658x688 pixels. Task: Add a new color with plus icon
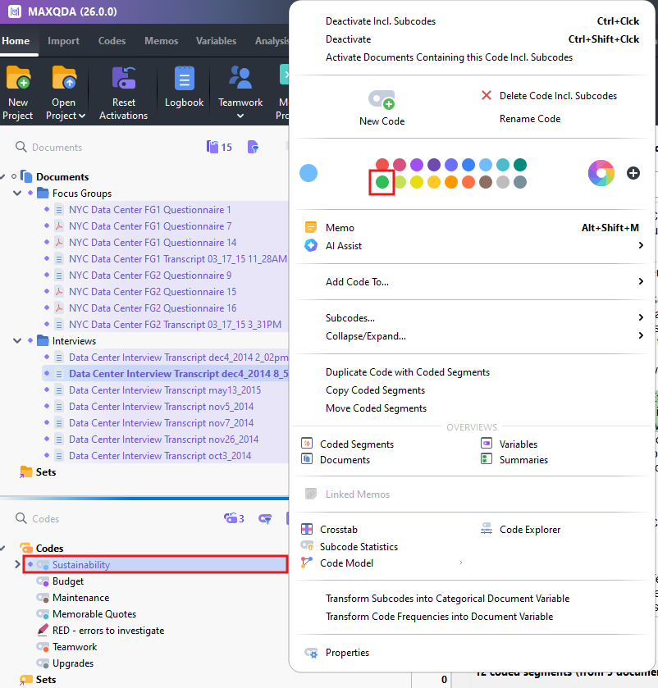point(633,173)
